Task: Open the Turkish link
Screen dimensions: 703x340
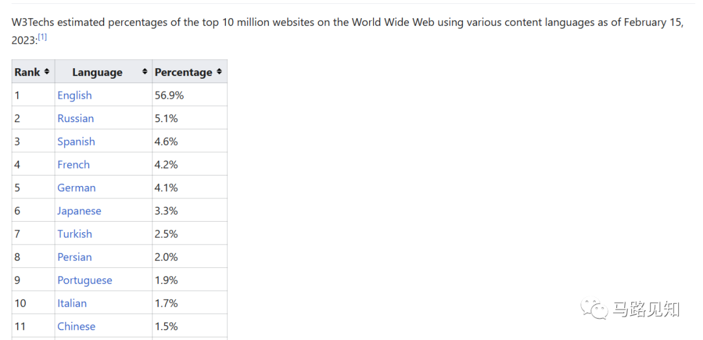Action: [75, 234]
